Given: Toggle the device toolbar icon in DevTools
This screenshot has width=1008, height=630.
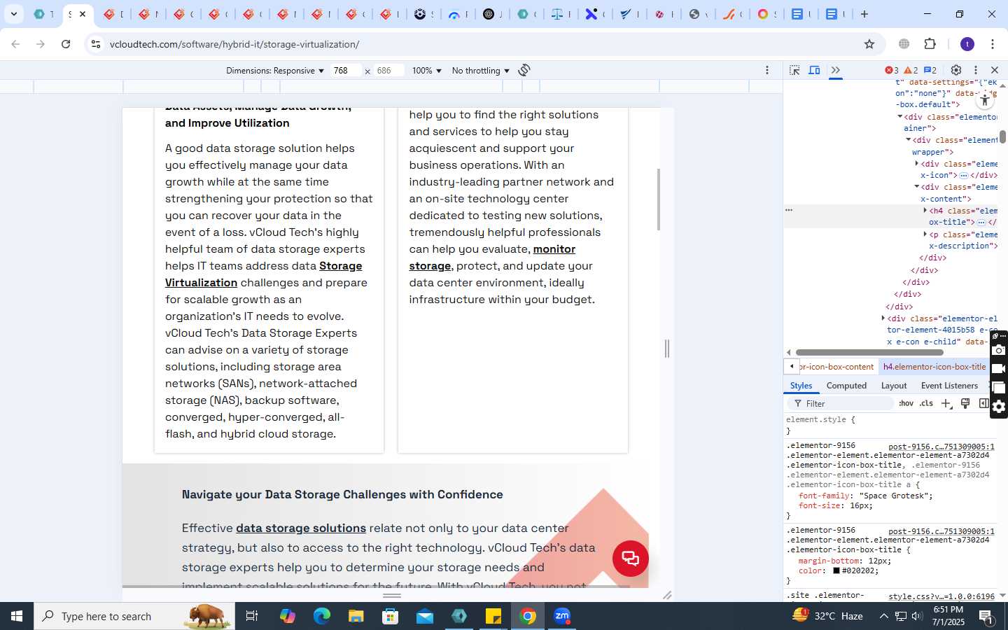Looking at the screenshot, I should coord(815,70).
